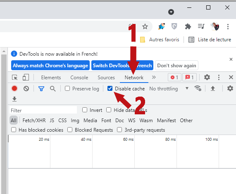
Task: Switch to the Sources tab
Action: point(106,78)
